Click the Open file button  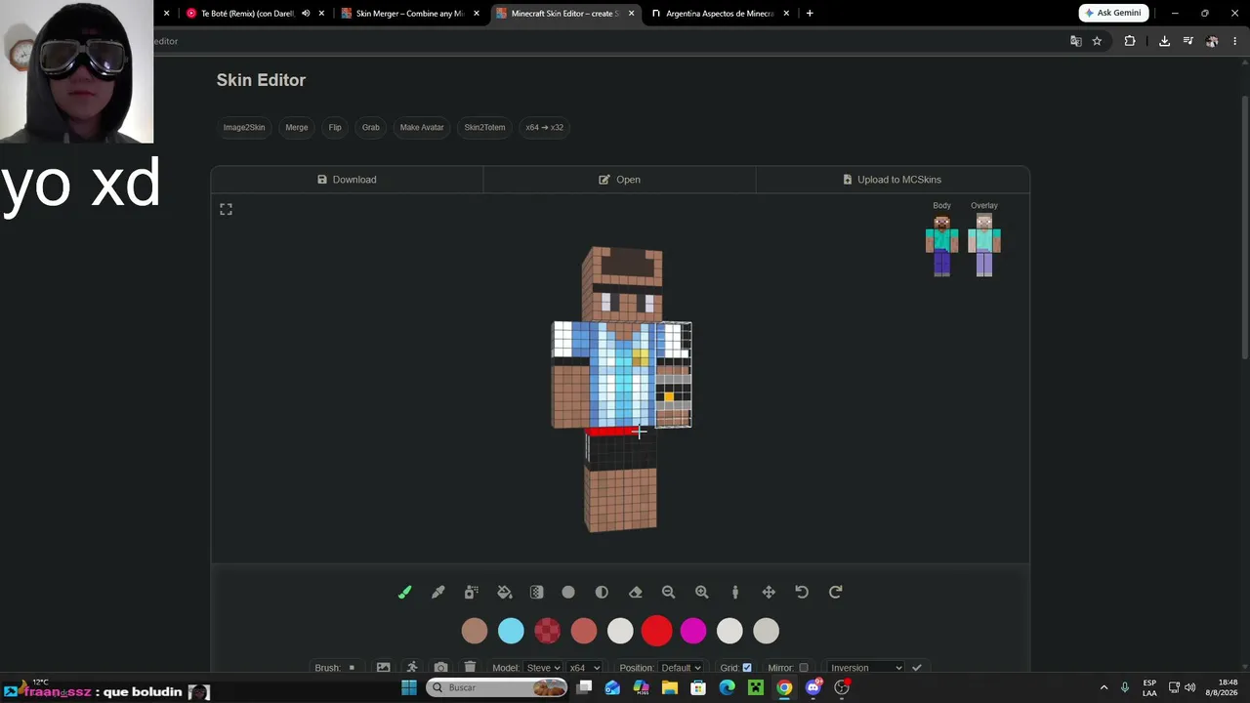point(619,180)
